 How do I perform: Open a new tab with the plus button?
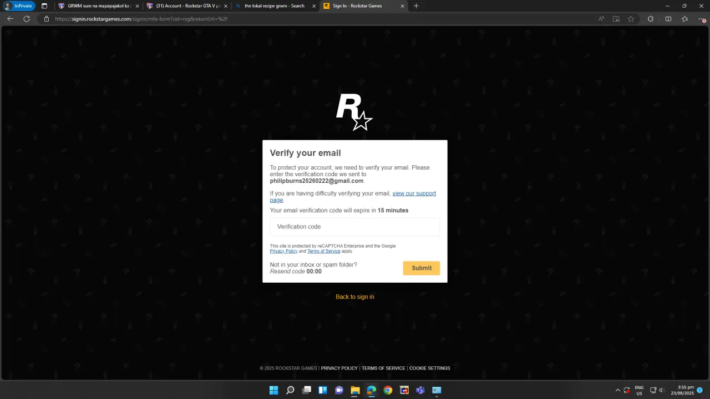416,6
